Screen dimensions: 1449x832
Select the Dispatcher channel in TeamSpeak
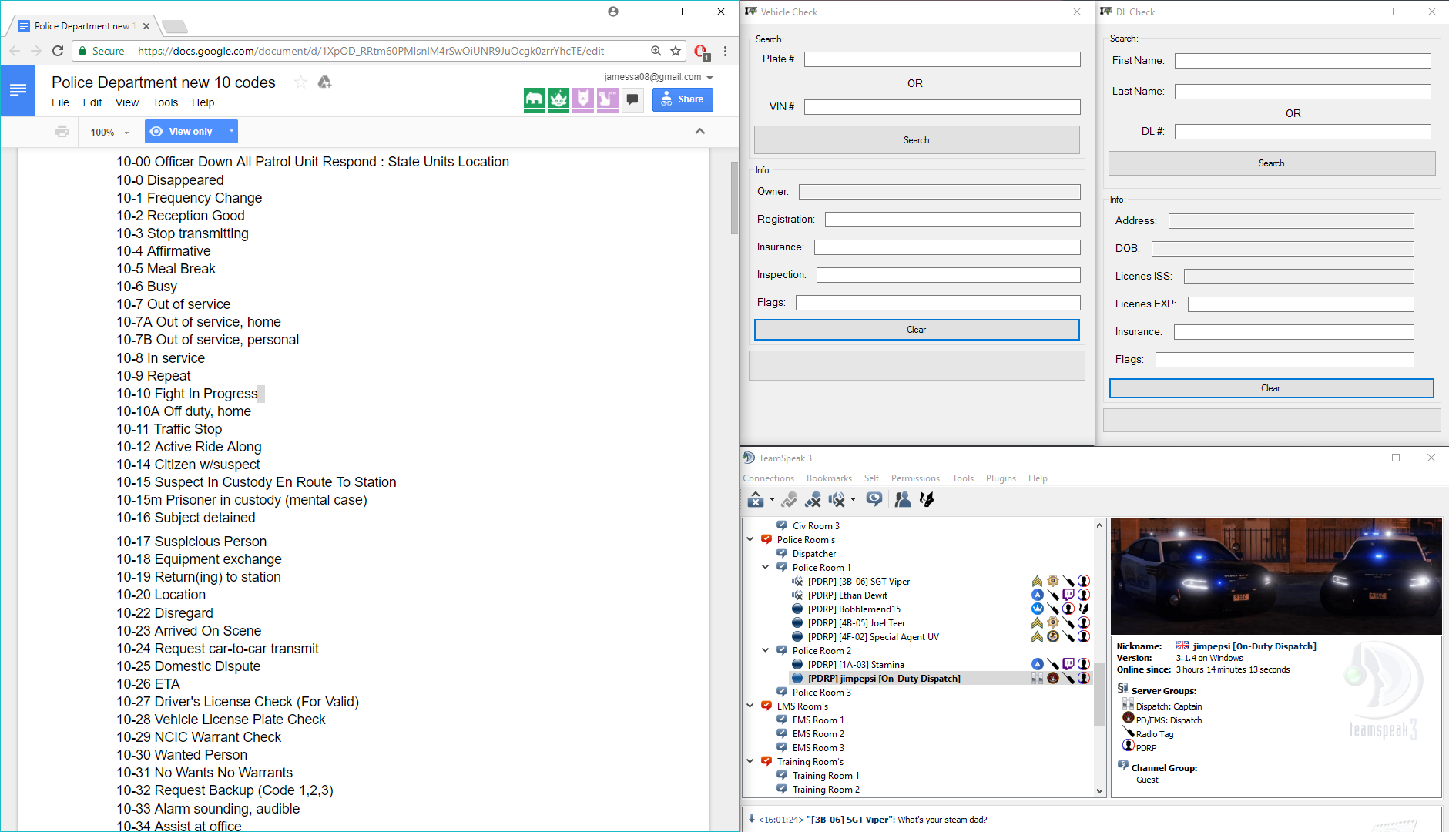[814, 554]
